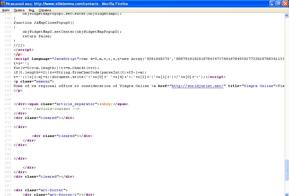
Task: Click the "Viagra Online" title attribute value
Action: click(x=259, y=86)
